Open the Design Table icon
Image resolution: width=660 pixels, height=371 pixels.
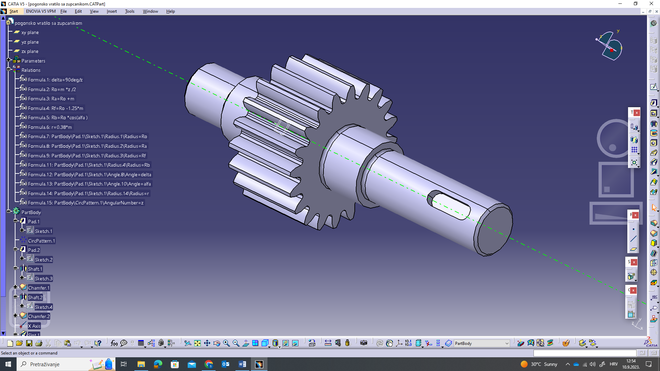[141, 343]
